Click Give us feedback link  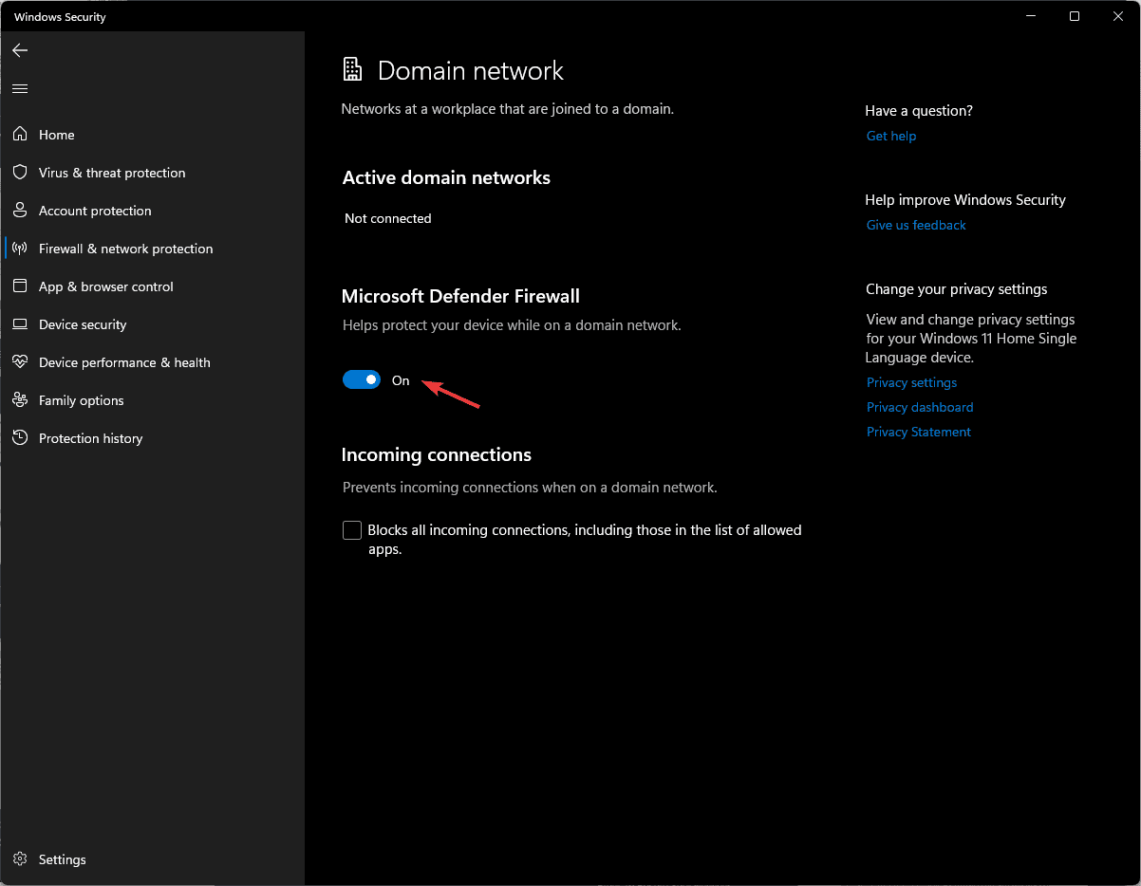coord(916,225)
